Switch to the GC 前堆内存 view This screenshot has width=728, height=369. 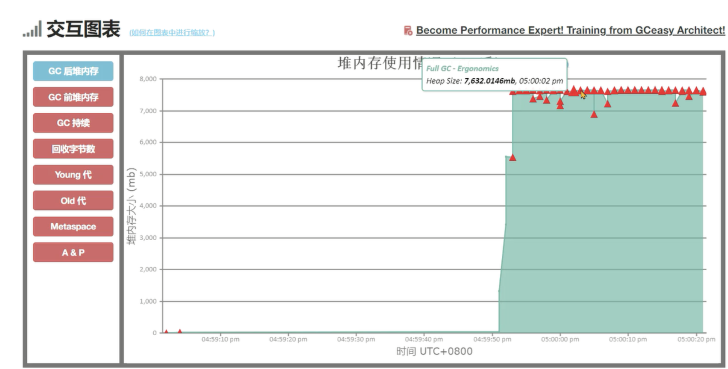pyautogui.click(x=73, y=97)
